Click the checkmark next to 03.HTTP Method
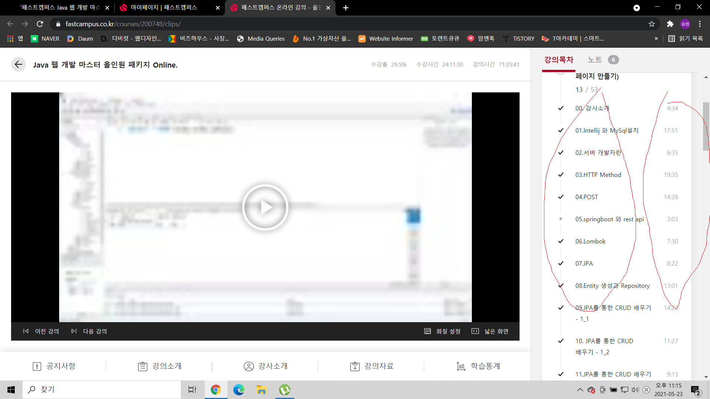Screen dimensions: 710x399 pos(561,175)
